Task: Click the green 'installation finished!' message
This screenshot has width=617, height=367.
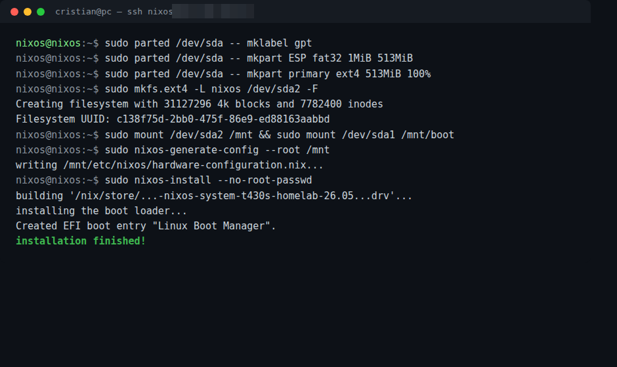Action: 81,241
